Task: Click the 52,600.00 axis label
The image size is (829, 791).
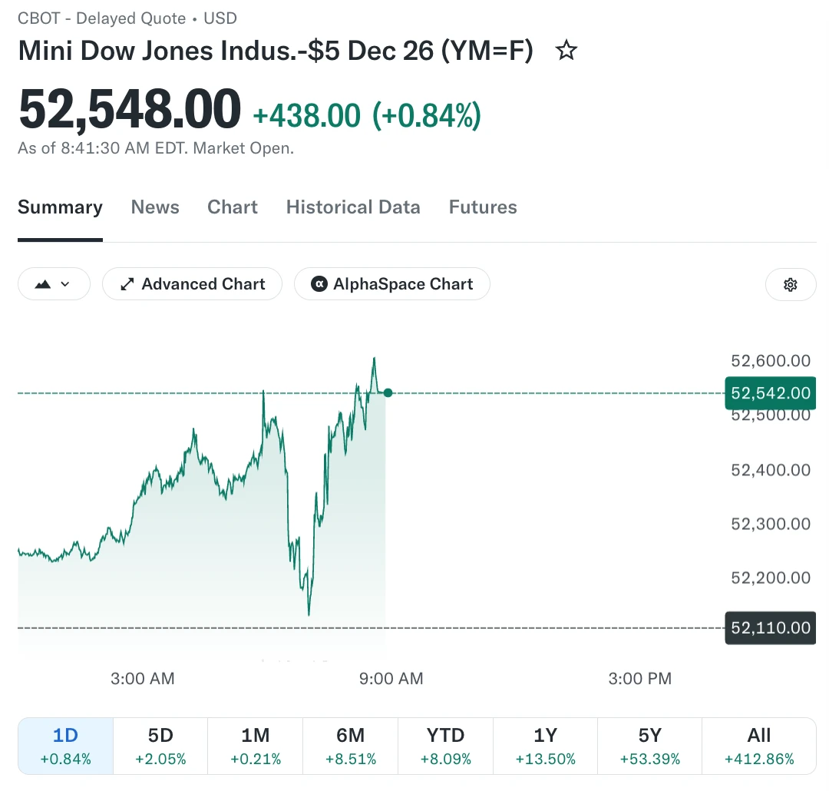Action: (771, 361)
